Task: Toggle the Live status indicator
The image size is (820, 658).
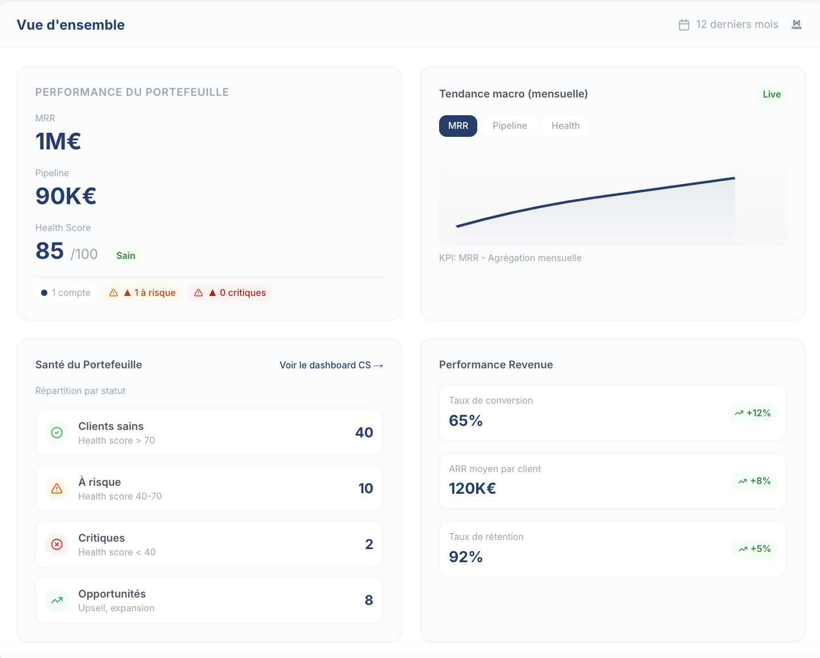Action: click(x=772, y=94)
